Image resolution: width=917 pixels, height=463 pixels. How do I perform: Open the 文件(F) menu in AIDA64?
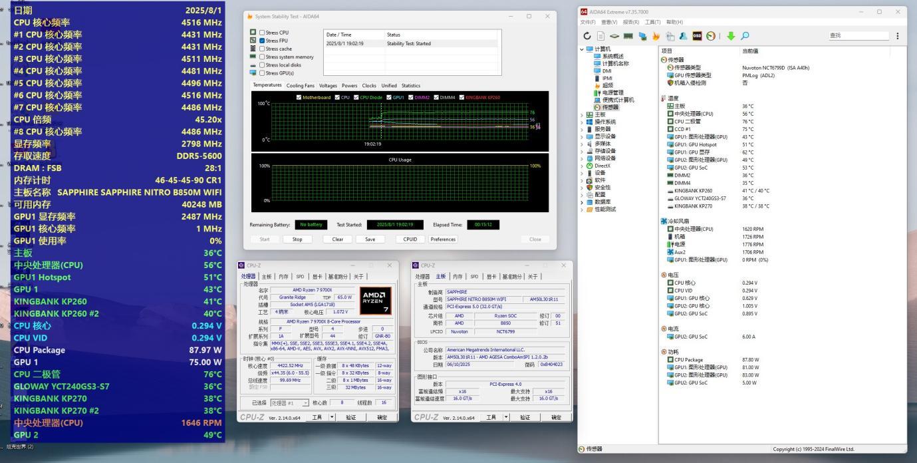pyautogui.click(x=589, y=22)
